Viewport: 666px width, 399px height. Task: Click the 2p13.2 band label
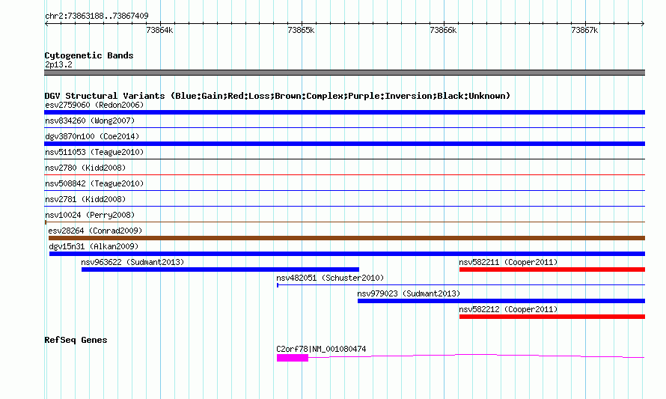pos(58,64)
